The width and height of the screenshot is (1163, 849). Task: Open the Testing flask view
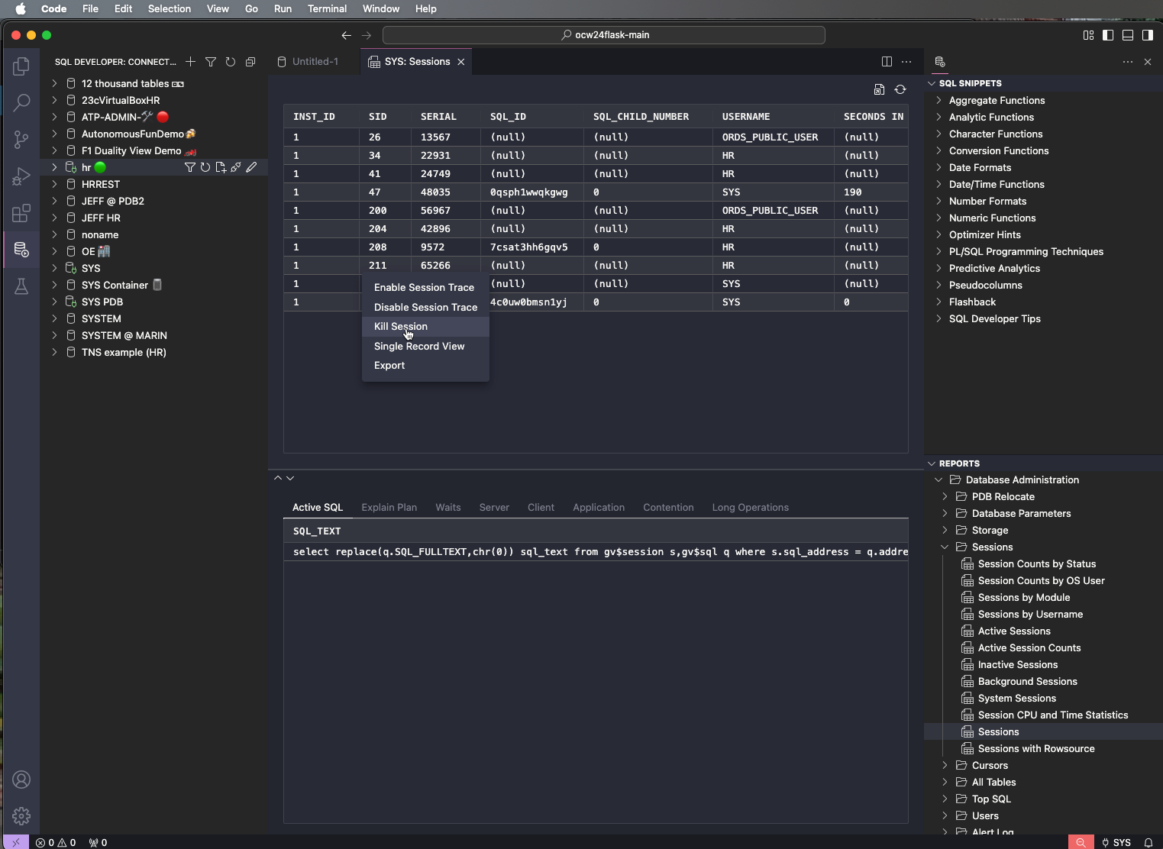[21, 286]
